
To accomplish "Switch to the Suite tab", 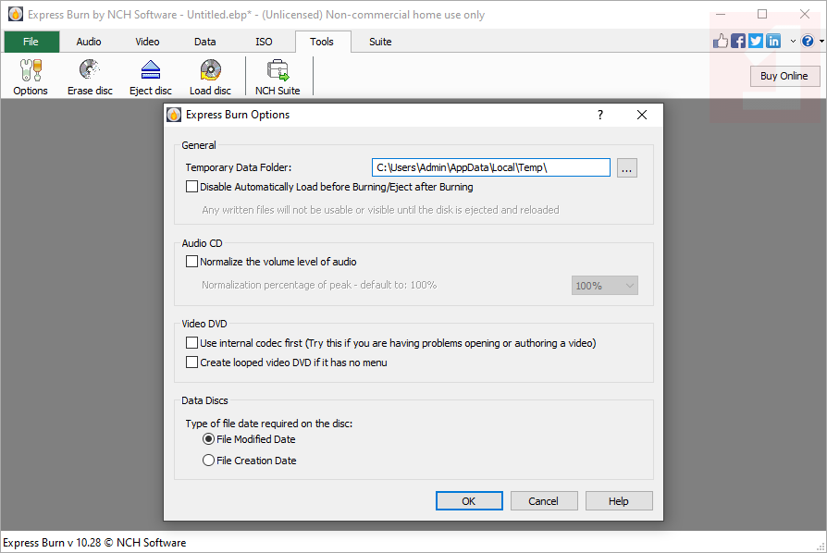I will (x=380, y=42).
